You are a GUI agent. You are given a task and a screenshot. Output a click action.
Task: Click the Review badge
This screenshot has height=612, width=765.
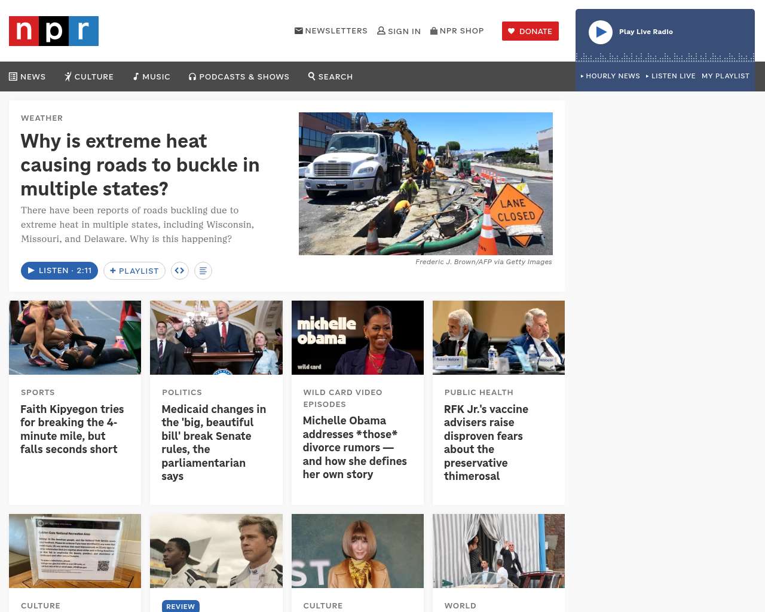pos(180,606)
